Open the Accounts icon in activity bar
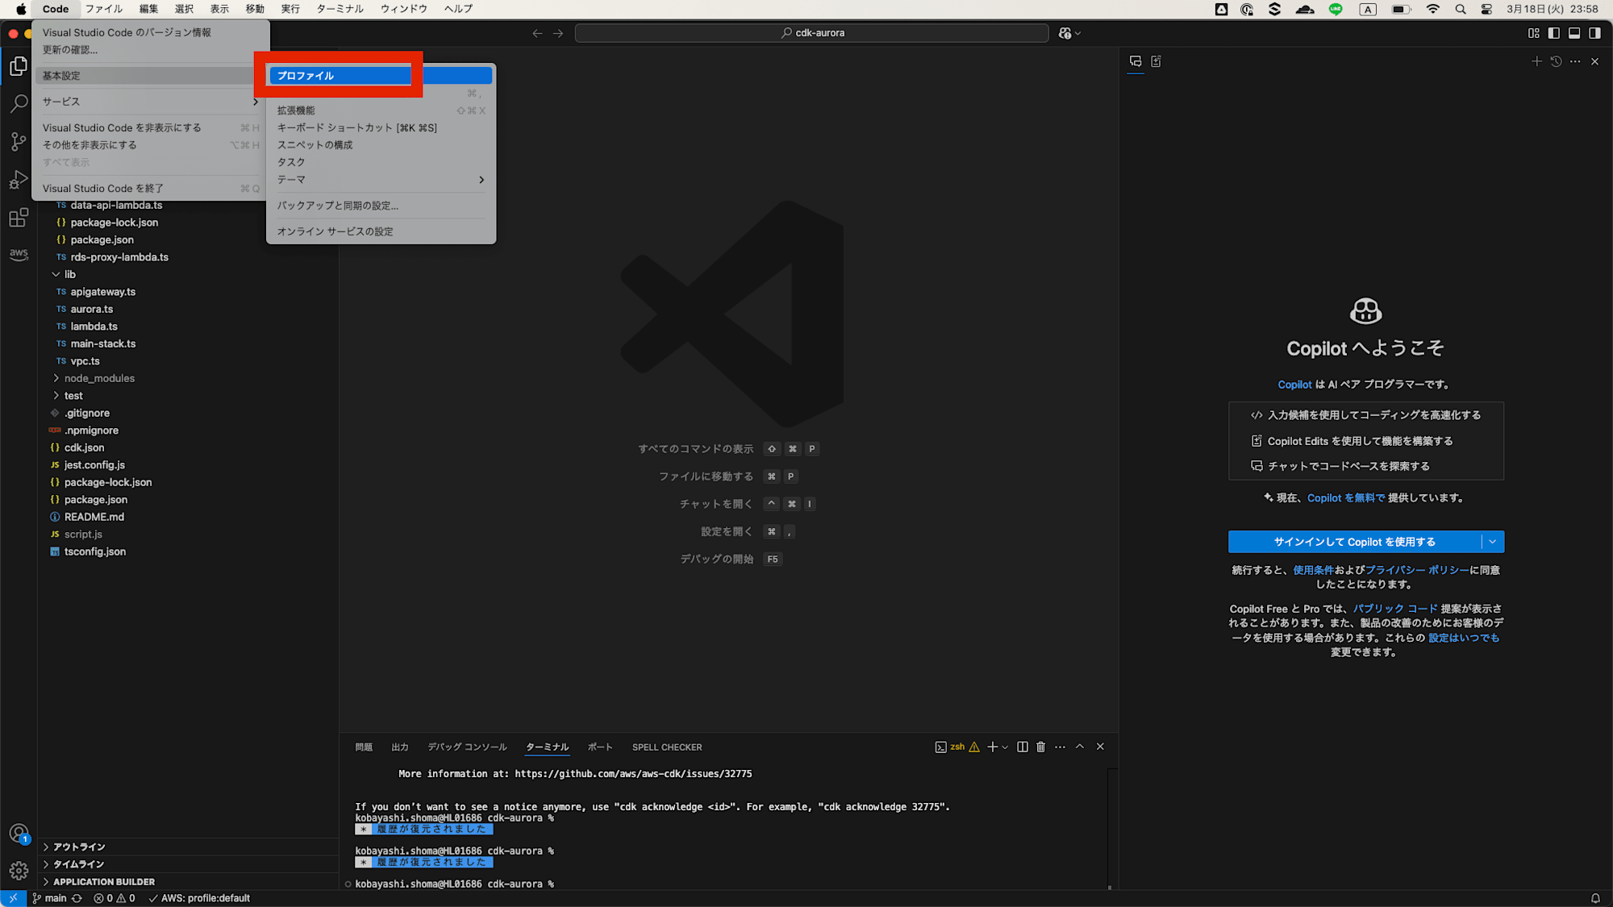The image size is (1613, 907). coord(19,834)
